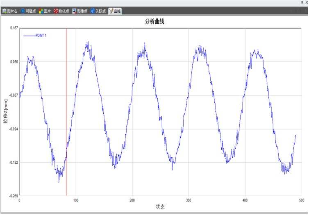This screenshot has width=309, height=215.
Task: Click the Y-axis value -0.182
Action: coord(14,163)
